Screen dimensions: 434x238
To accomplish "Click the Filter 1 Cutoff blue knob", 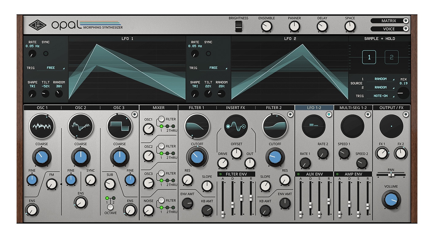I will pyautogui.click(x=197, y=157).
